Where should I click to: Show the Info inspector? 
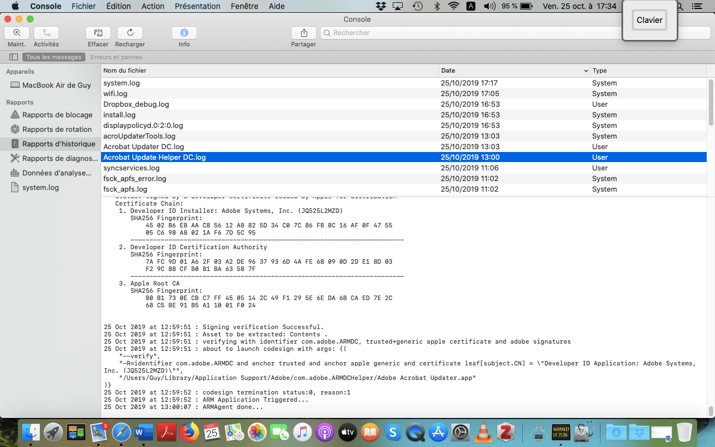[x=184, y=33]
